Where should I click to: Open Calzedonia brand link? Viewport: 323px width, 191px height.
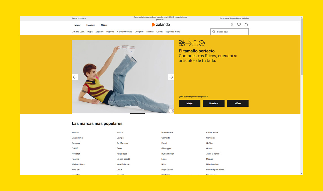77,138
